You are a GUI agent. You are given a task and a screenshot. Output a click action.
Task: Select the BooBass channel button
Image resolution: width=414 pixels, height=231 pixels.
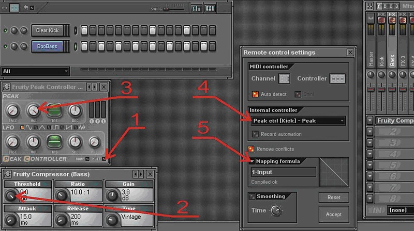pos(47,46)
